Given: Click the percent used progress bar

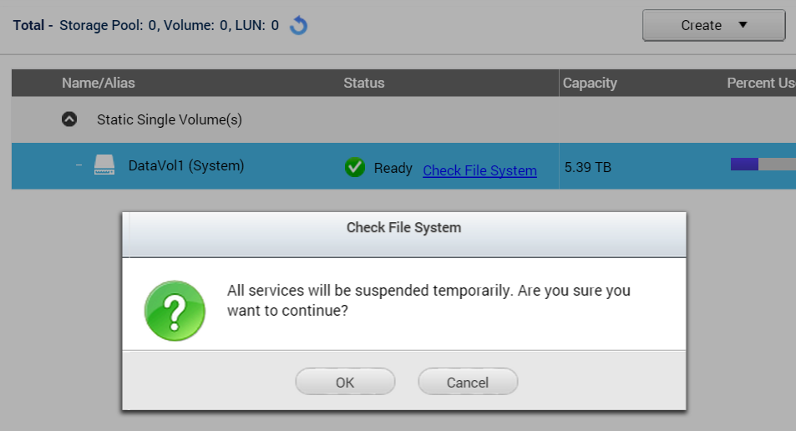Looking at the screenshot, I should [x=763, y=164].
